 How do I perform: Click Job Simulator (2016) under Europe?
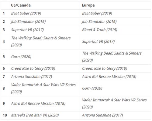pyautogui.click(x=99, y=22)
